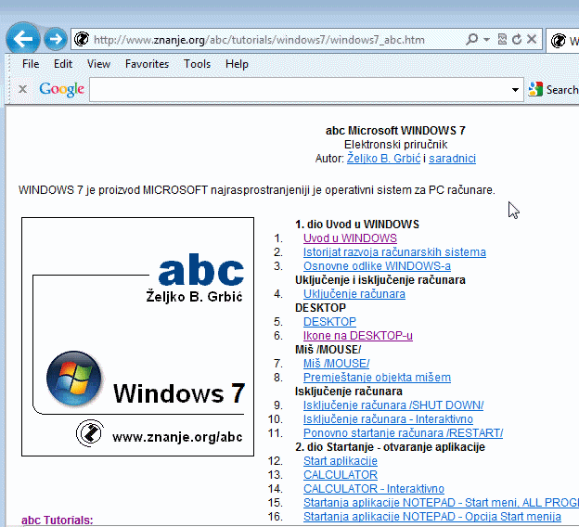This screenshot has height=527, width=579.
Task: Open the Favorites menu
Action: [147, 64]
